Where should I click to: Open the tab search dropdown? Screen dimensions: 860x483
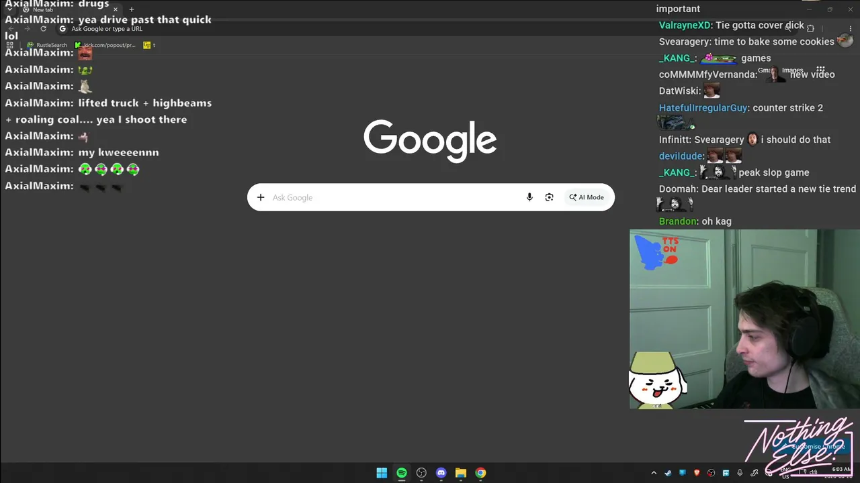(x=9, y=9)
